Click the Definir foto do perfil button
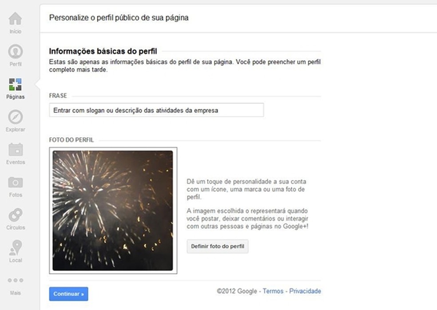 pos(217,246)
